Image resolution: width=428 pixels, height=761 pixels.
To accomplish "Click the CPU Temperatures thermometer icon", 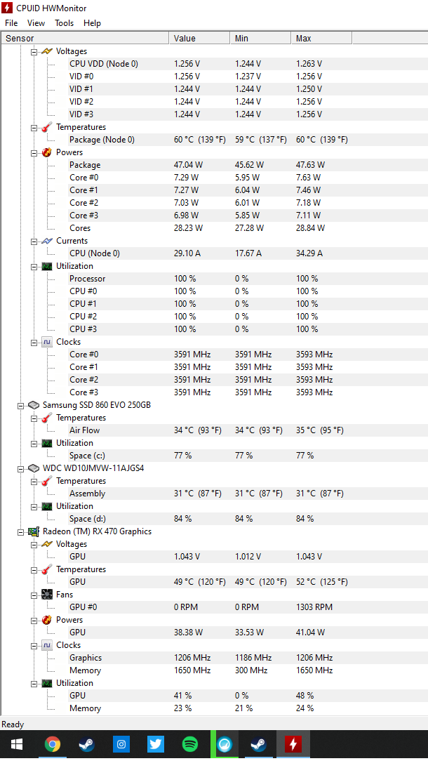I will tap(47, 127).
